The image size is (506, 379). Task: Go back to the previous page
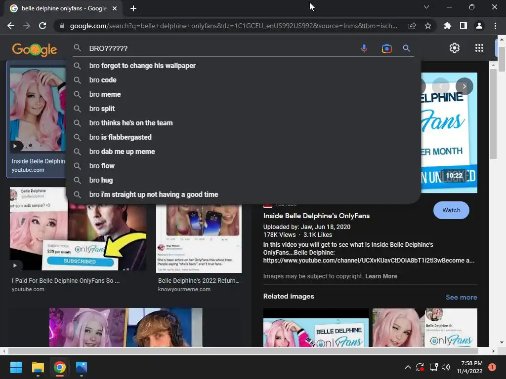tap(11, 26)
